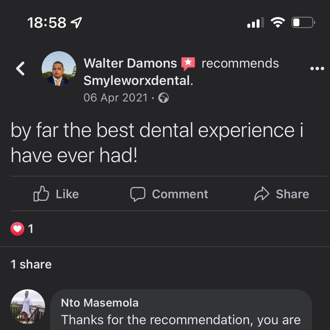Tap the back arrow chevron
This screenshot has width=330, height=330.
point(20,69)
